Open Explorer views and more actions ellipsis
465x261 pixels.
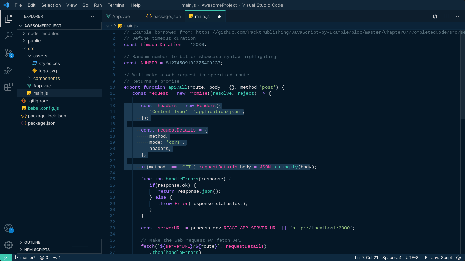pyautogui.click(x=93, y=16)
